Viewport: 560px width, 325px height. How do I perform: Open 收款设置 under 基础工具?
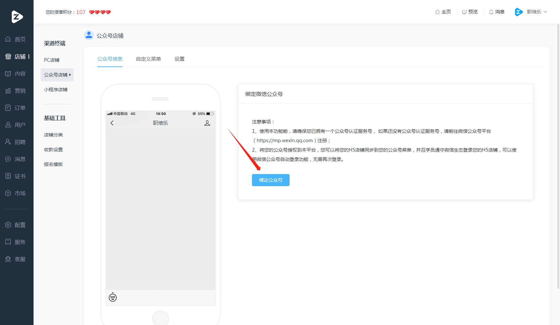pos(53,150)
